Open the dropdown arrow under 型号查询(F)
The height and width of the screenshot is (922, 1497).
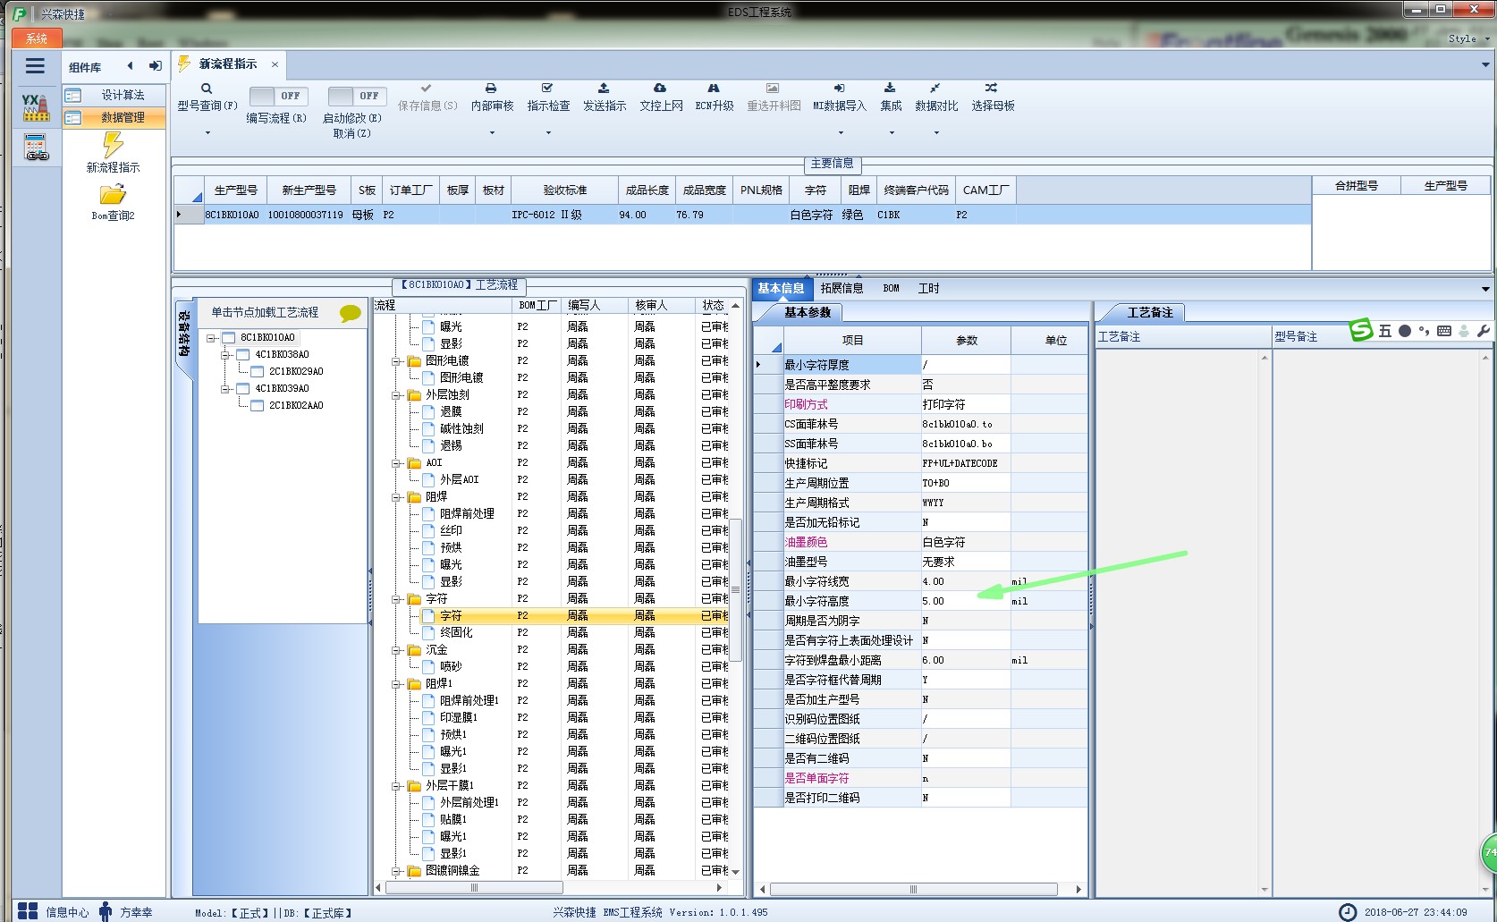pyautogui.click(x=207, y=133)
